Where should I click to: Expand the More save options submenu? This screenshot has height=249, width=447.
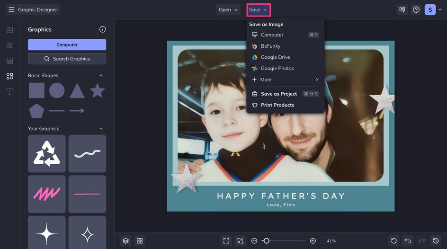(285, 80)
